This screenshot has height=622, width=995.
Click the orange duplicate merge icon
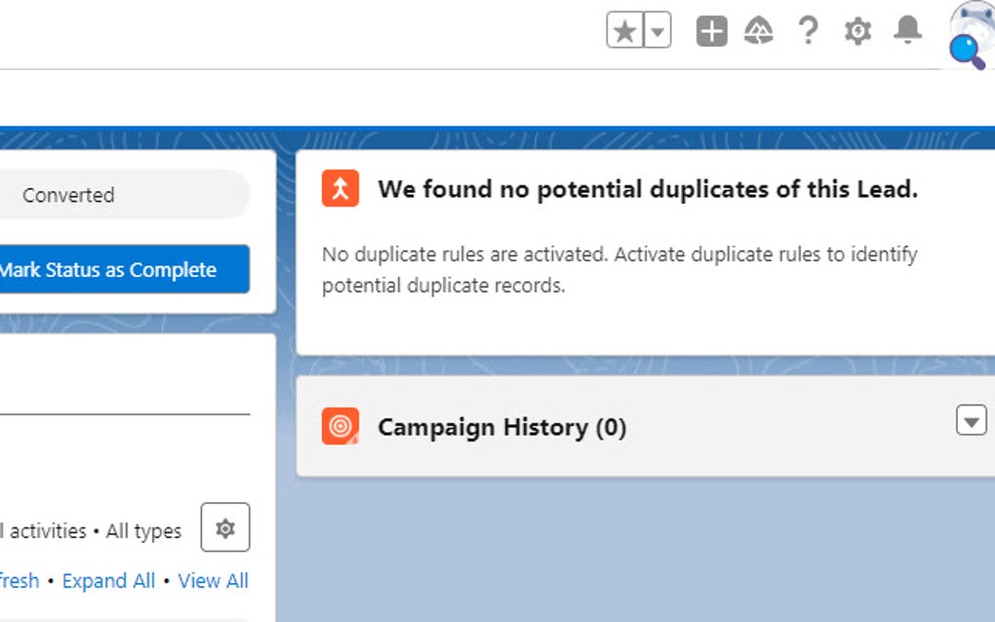pos(340,188)
